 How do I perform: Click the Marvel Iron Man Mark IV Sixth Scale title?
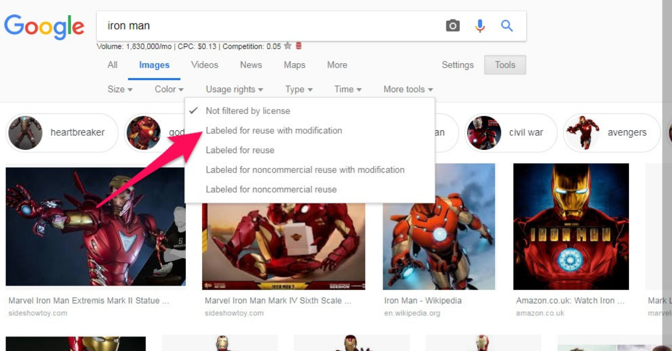278,301
